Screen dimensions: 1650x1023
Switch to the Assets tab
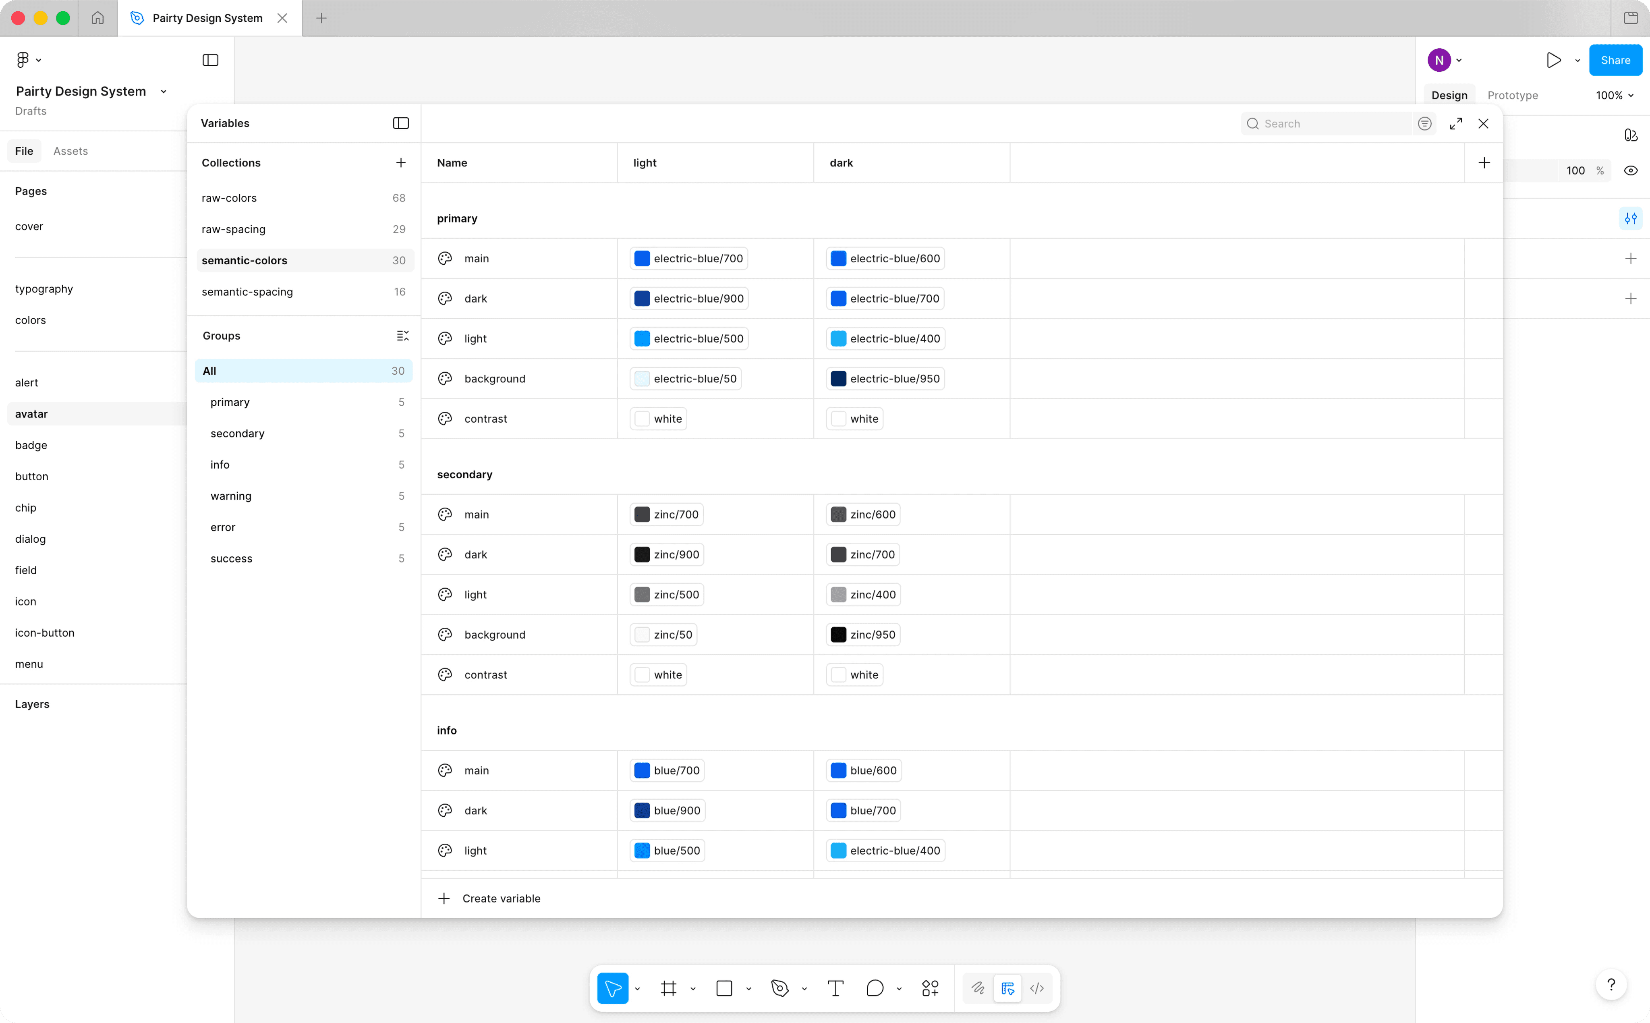pos(70,151)
